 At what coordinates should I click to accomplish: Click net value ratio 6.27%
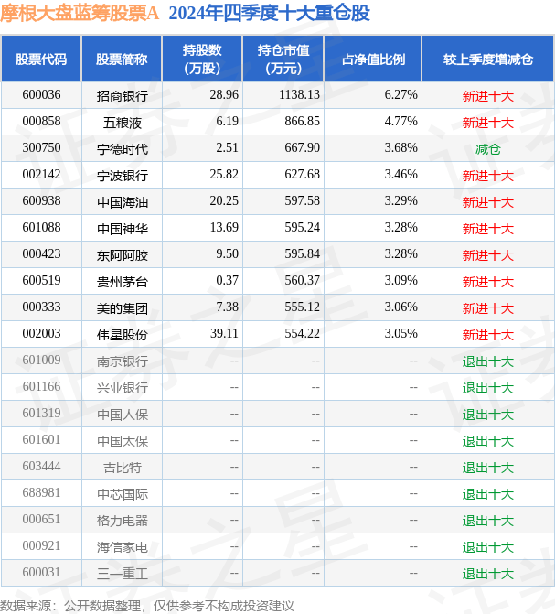pyautogui.click(x=400, y=95)
